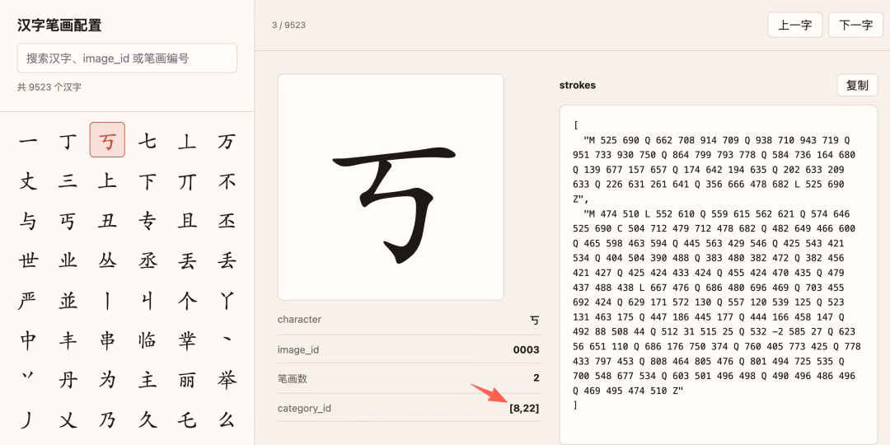Select stroke 丿 in the grid
890x445 pixels.
click(28, 420)
